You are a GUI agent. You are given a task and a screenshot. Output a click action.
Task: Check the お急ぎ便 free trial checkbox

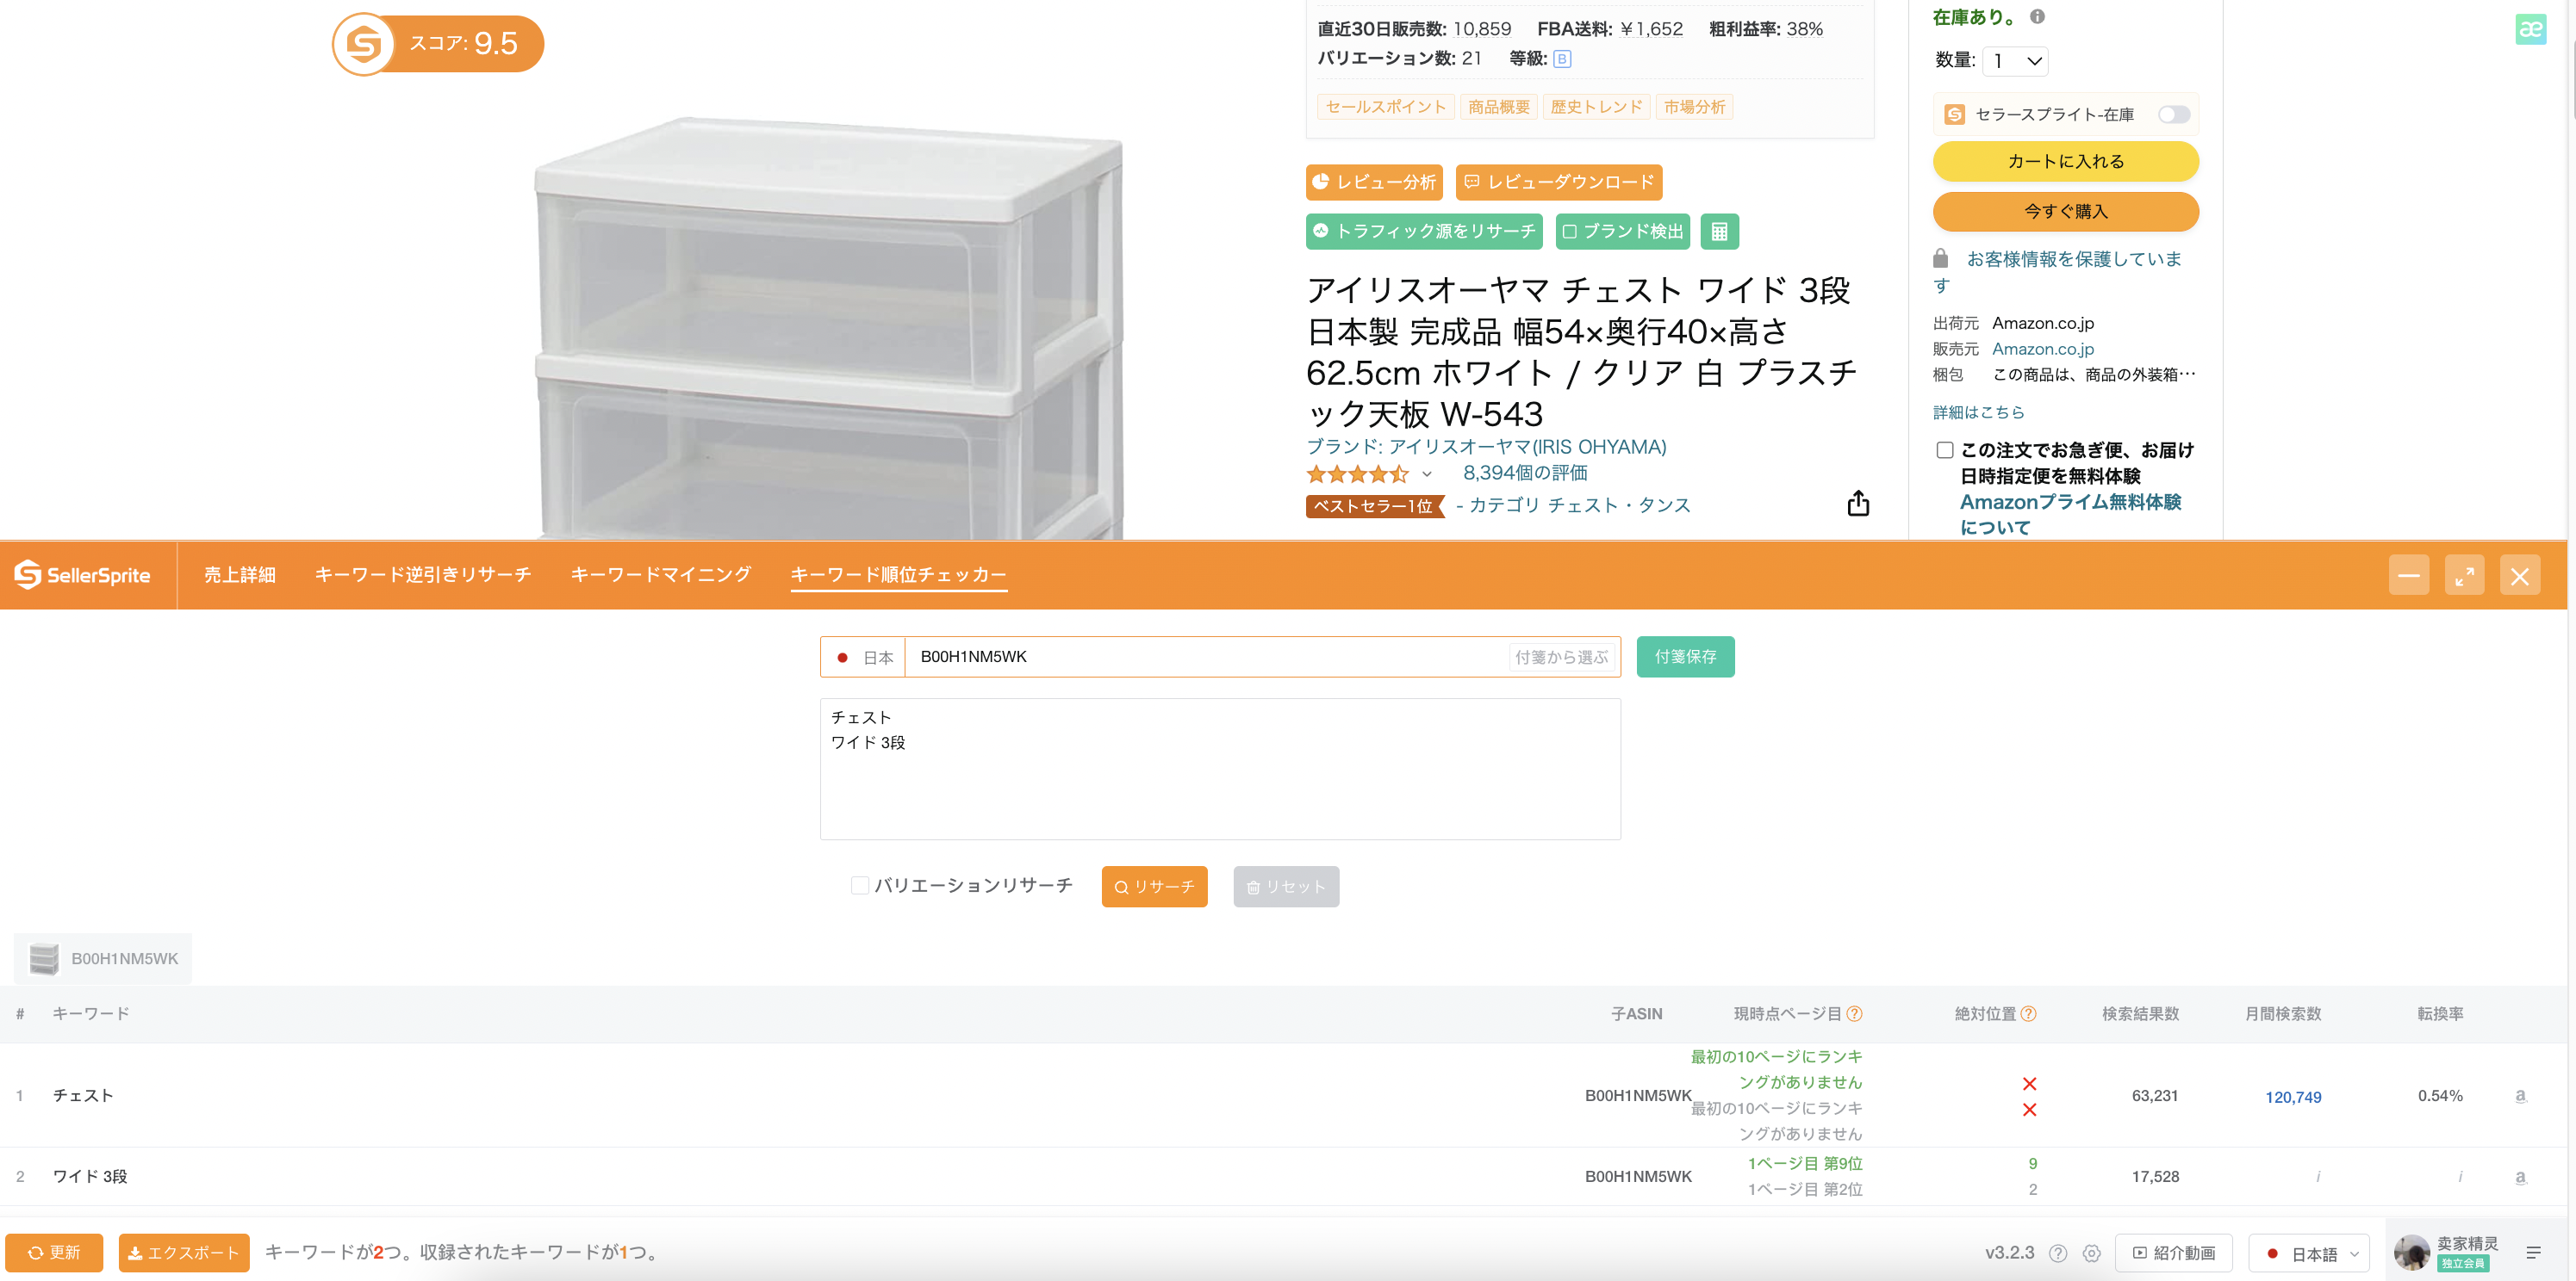(1944, 450)
